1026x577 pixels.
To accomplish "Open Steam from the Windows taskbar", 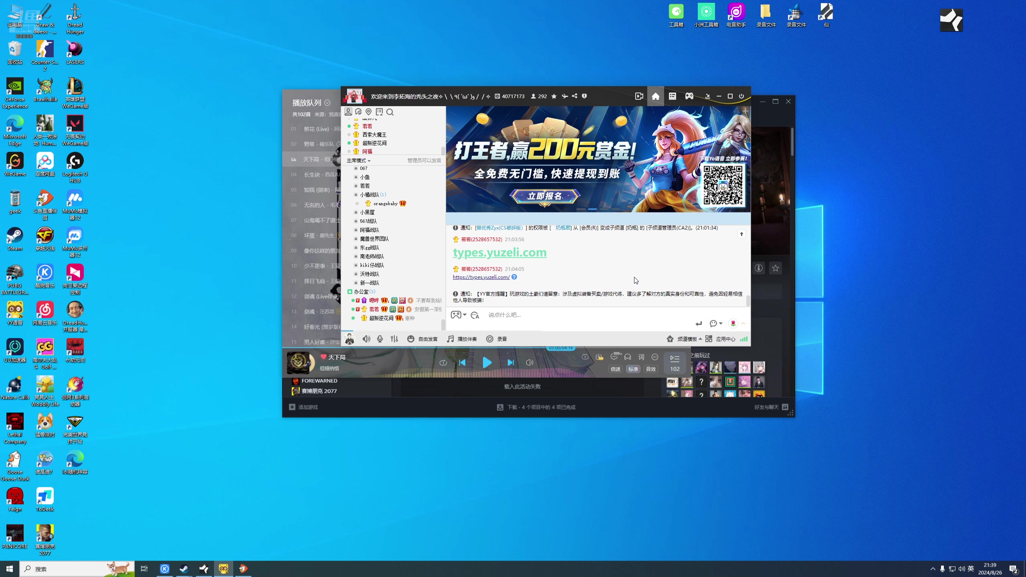I will click(x=184, y=569).
